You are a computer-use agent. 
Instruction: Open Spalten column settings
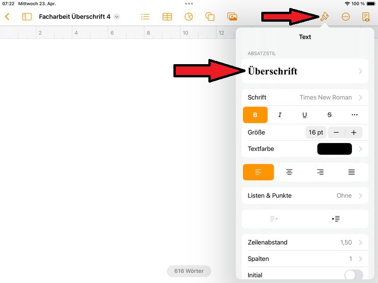pyautogui.click(x=305, y=258)
